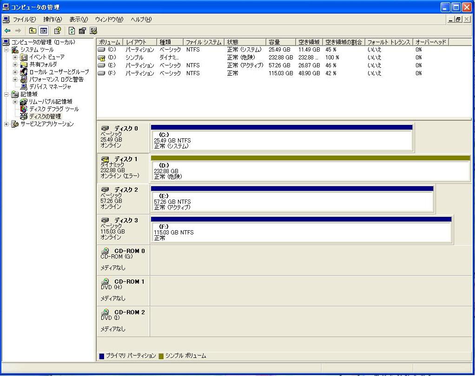The image size is (475, 376).
Task: Select the デバイス マネージャ tree item
Action: pyautogui.click(x=50, y=86)
